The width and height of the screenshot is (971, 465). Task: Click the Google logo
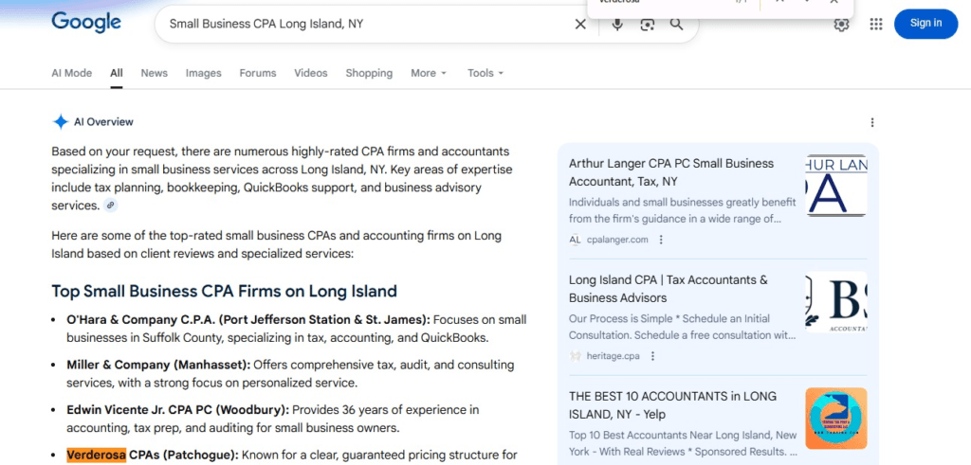pyautogui.click(x=86, y=23)
